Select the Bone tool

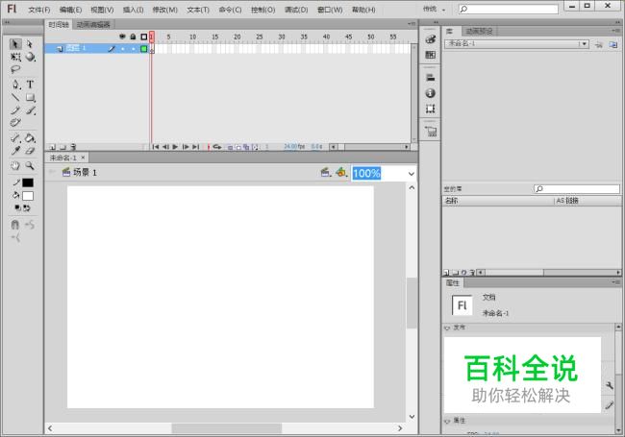coord(16,138)
